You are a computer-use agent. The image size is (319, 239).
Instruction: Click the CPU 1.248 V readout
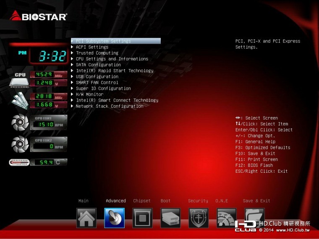point(49,83)
